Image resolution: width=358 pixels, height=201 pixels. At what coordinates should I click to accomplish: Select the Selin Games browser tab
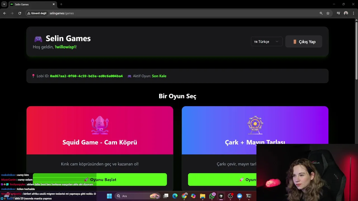pos(32,4)
